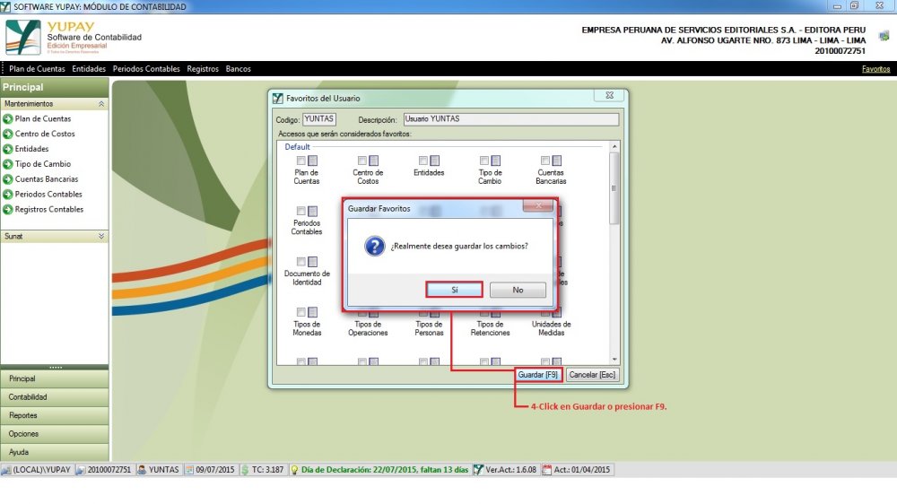The width and height of the screenshot is (897, 504).
Task: Click the green arrow icon beside Periodos Contables
Action: click(x=8, y=195)
